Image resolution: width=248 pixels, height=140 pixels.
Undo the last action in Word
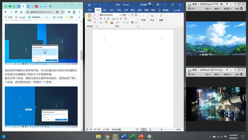click(x=94, y=5)
